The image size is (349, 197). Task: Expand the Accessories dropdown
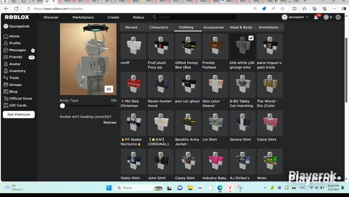coord(215,27)
